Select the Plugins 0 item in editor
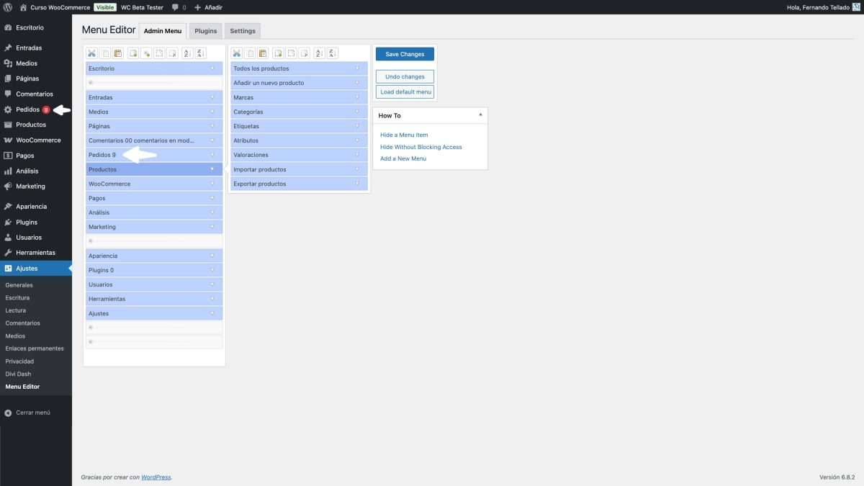 [x=154, y=270]
